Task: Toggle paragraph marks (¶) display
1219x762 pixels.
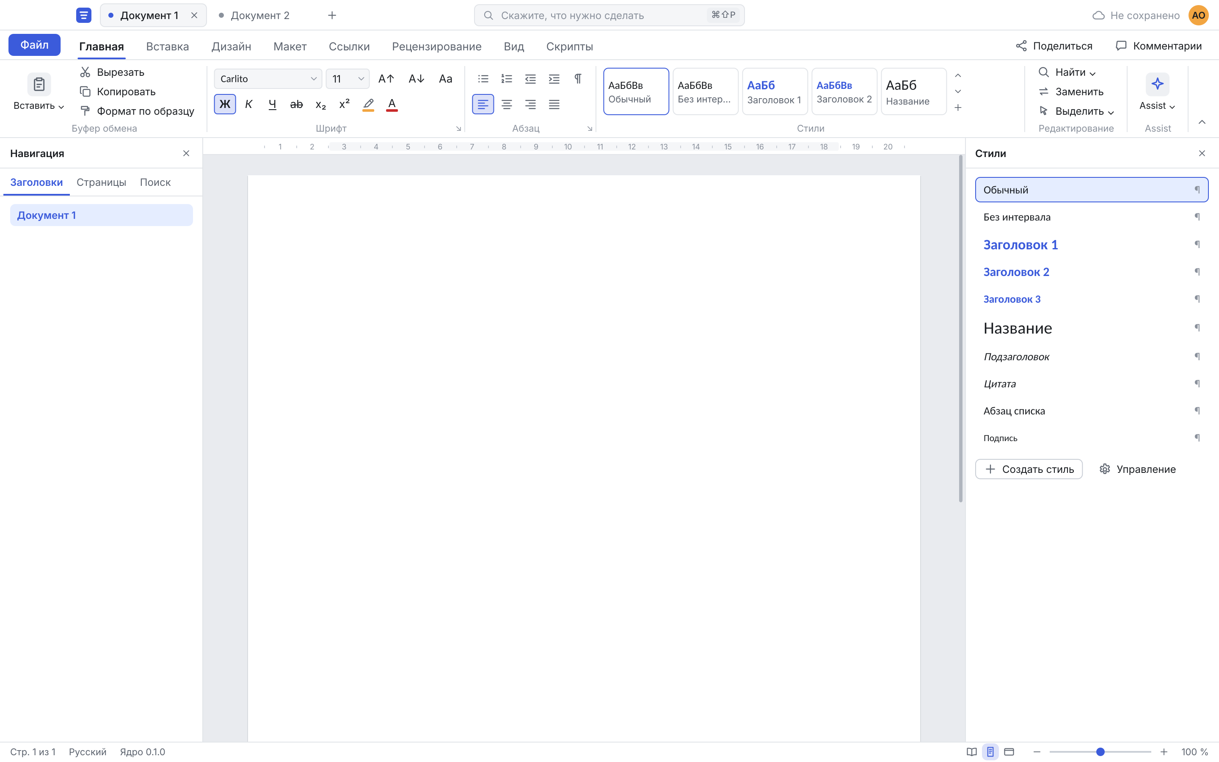Action: click(x=578, y=79)
